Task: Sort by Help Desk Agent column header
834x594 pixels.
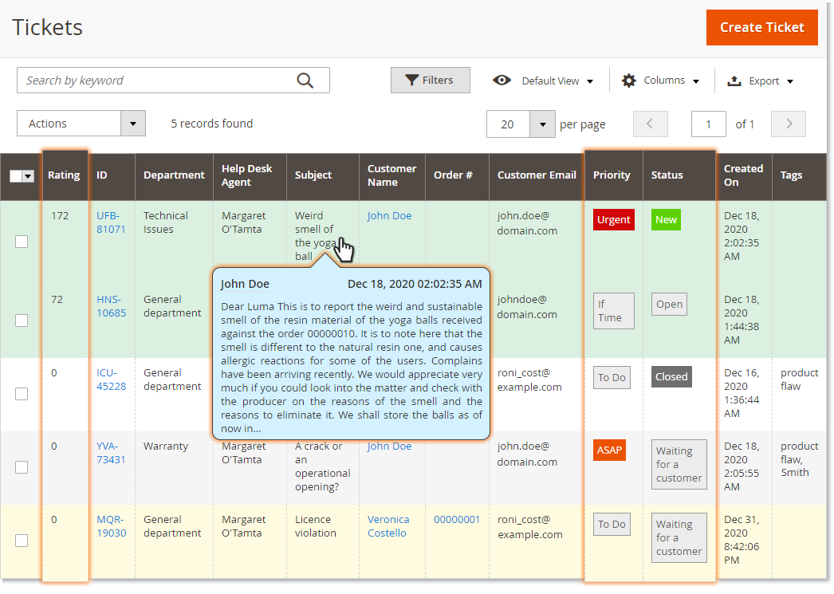Action: 250,175
